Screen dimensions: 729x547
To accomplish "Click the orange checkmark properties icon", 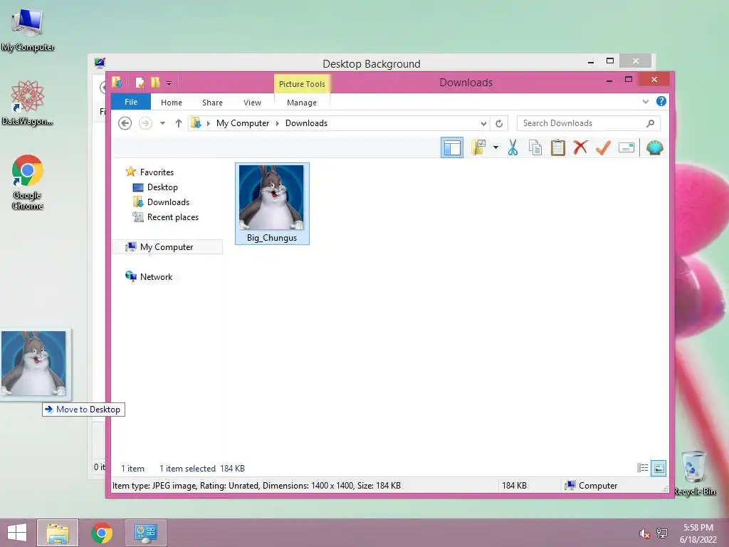I will 603,148.
